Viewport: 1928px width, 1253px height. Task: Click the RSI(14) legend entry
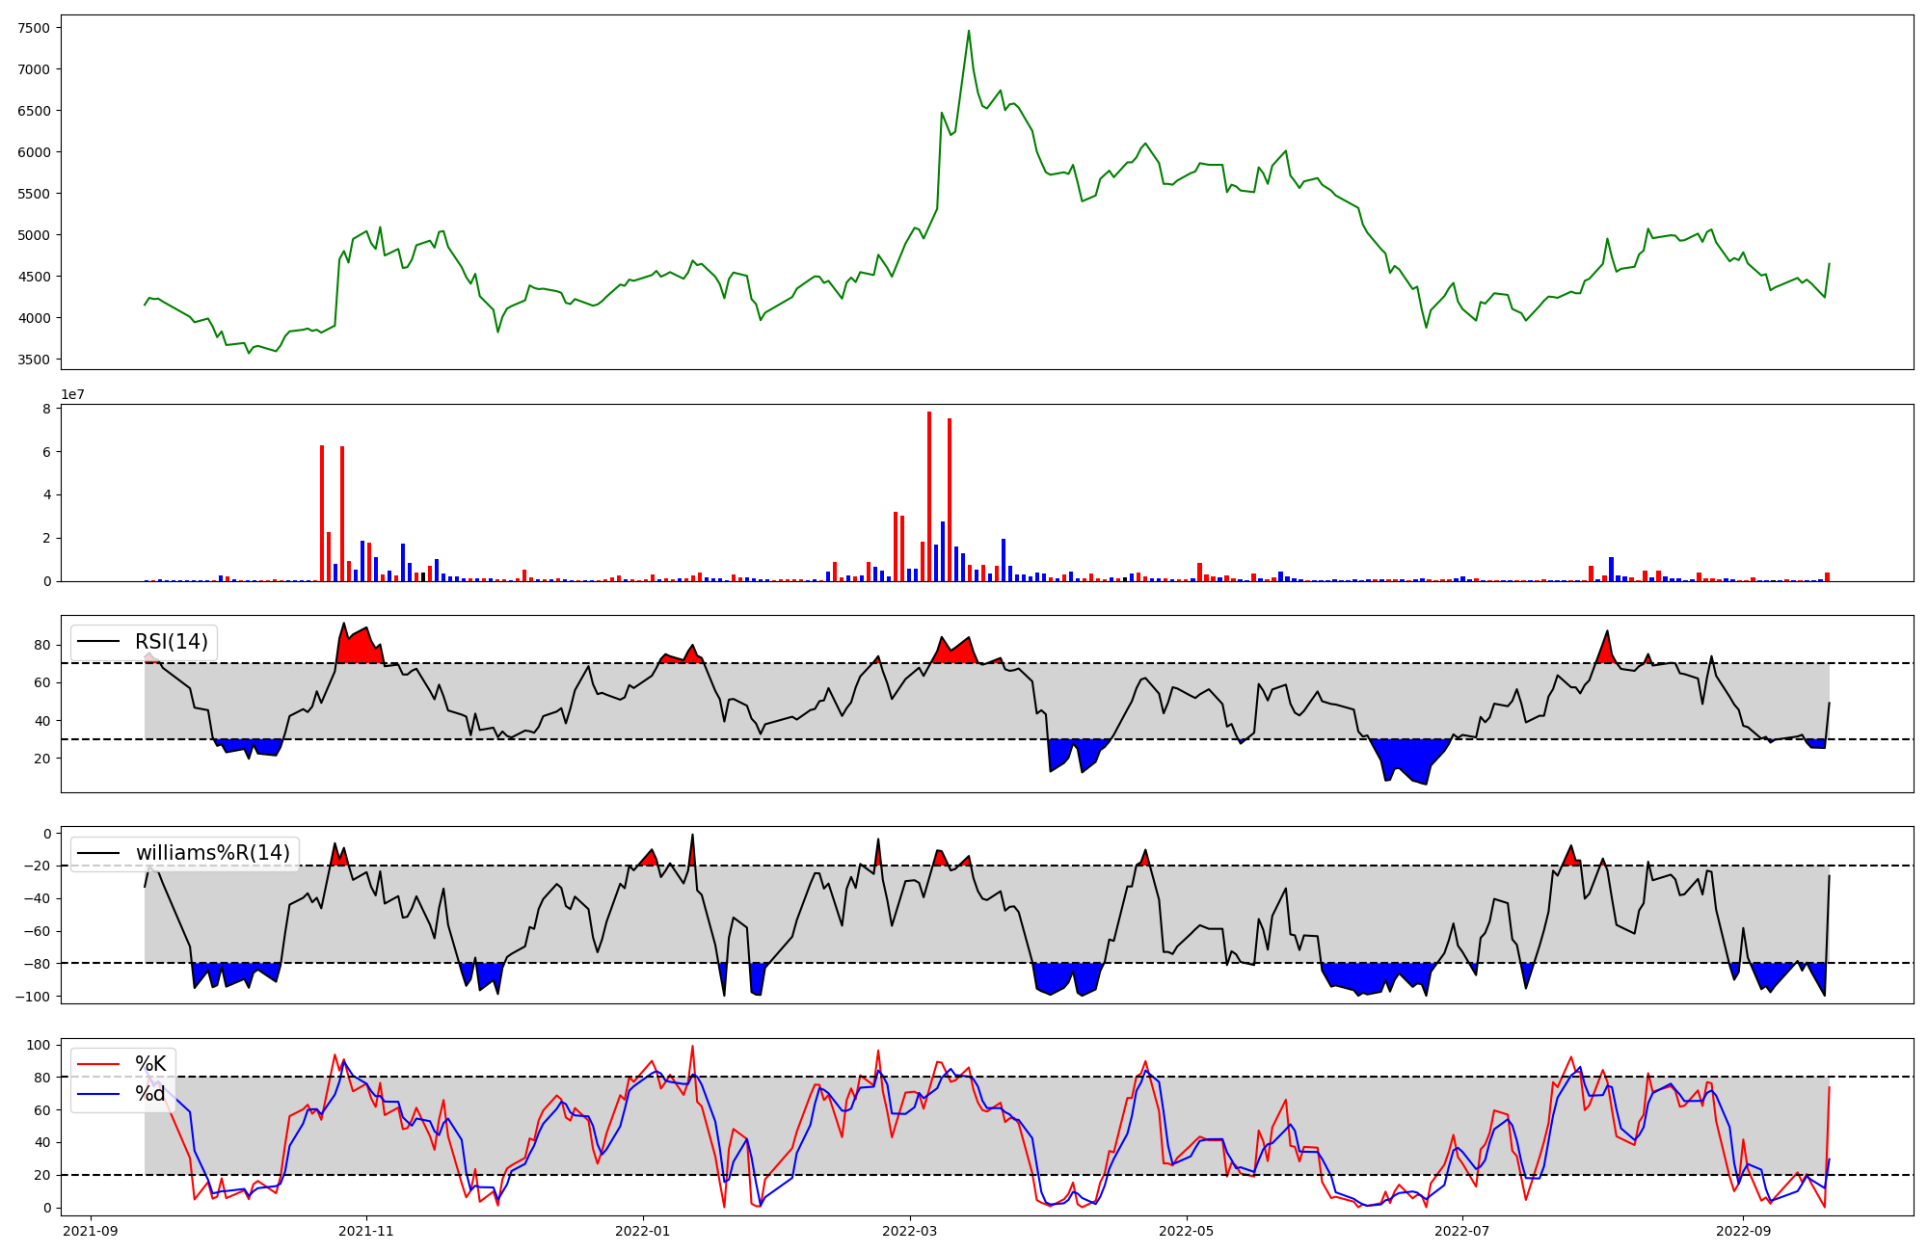pos(171,642)
